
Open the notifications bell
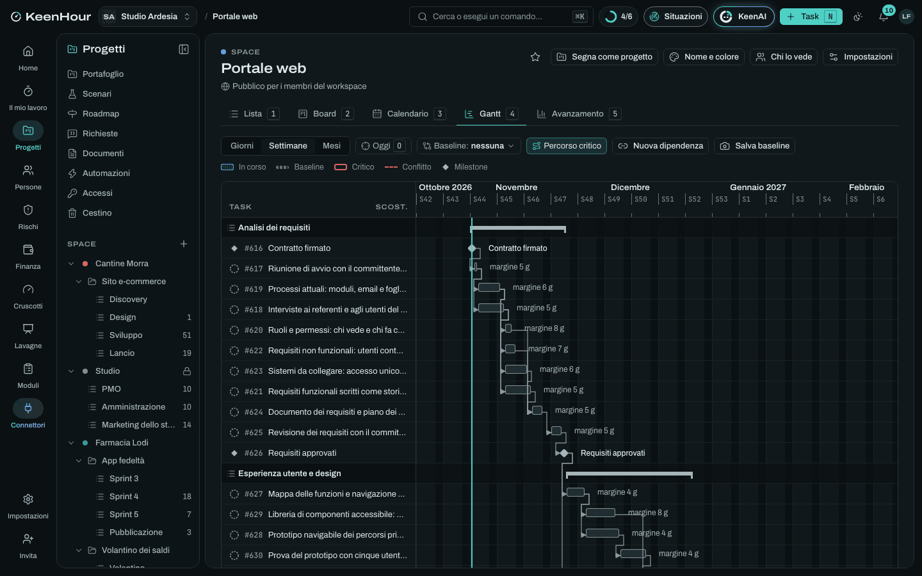coord(884,17)
